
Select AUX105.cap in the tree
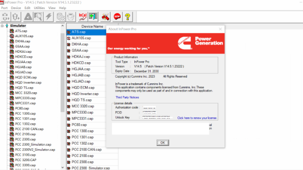tap(24, 36)
